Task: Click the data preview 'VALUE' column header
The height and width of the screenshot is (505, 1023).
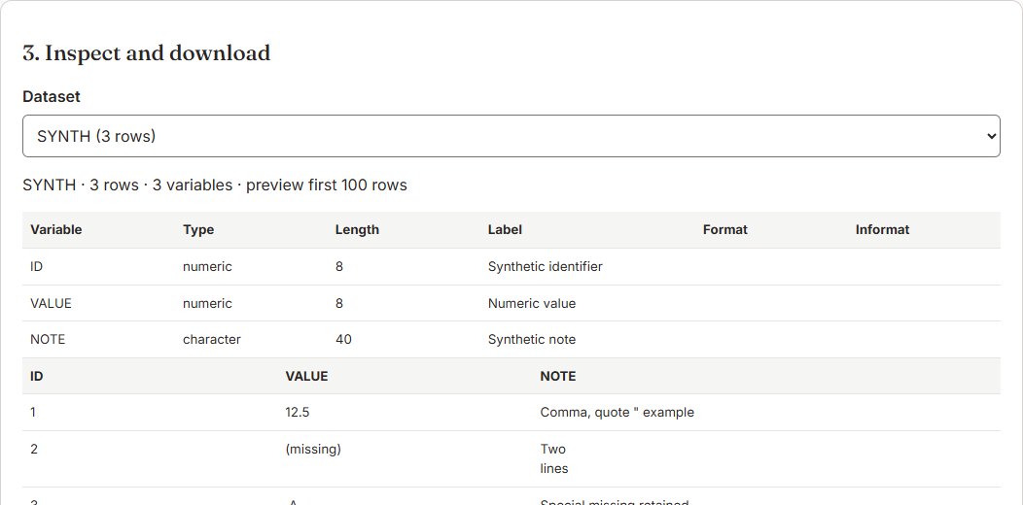Action: click(x=306, y=376)
